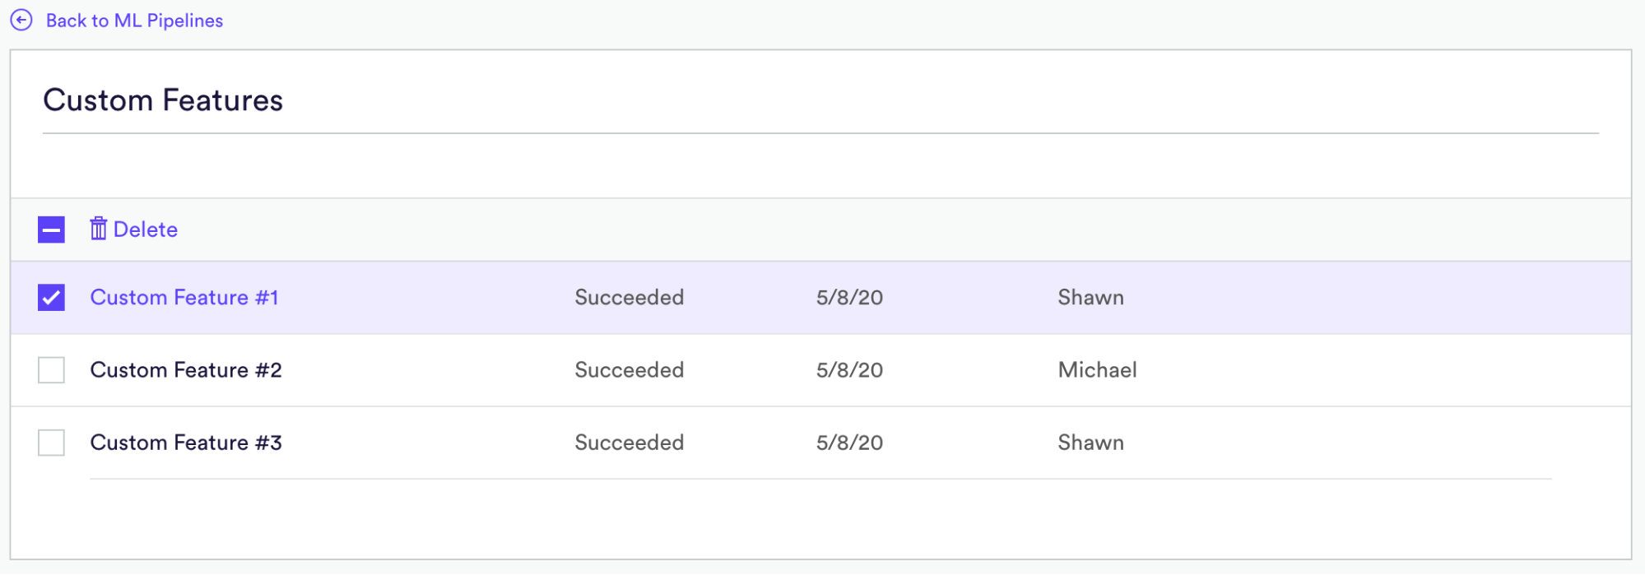Toggle the select-all indeterminate checkbox
Screen dimensions: 1645x575
[51, 230]
